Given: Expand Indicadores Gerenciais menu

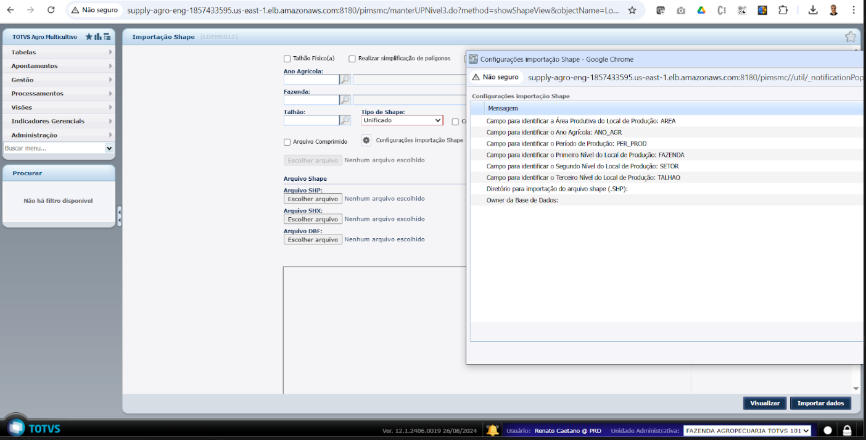Looking at the screenshot, I should point(59,121).
